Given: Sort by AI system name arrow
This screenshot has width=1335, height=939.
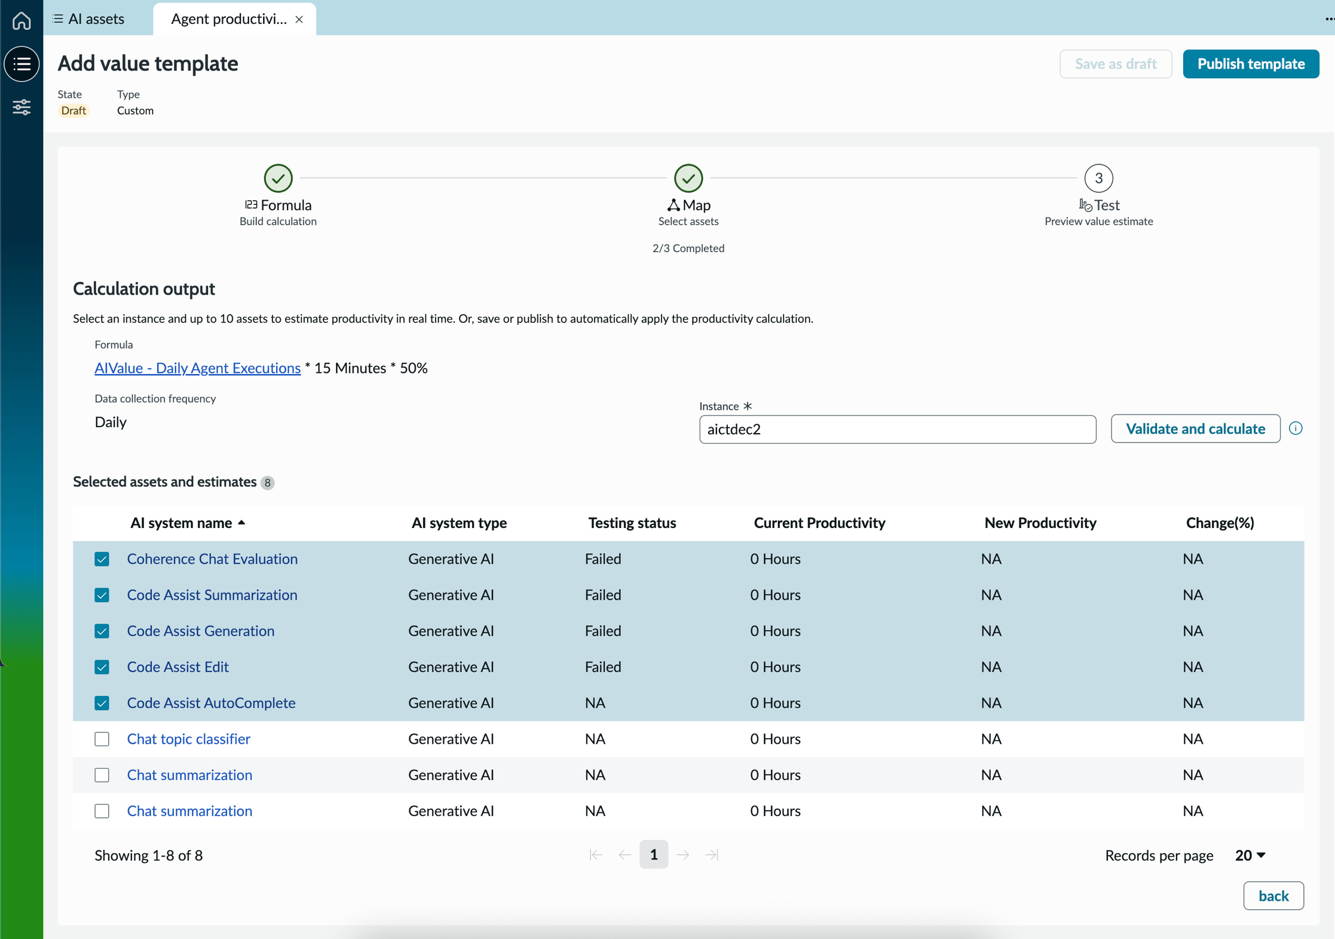Looking at the screenshot, I should pos(241,523).
